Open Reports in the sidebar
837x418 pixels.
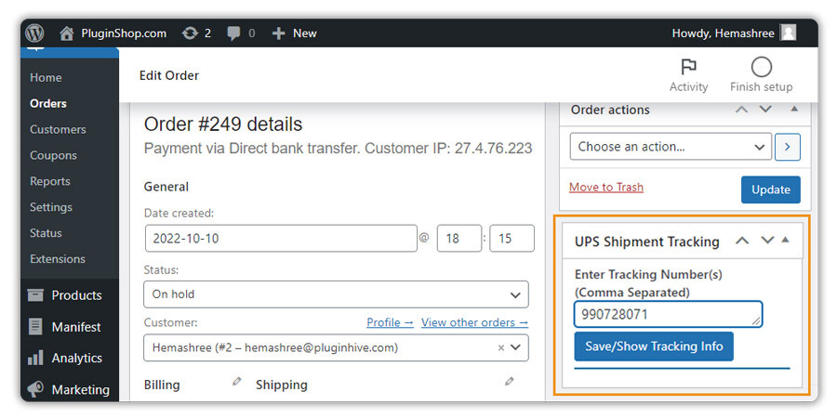(x=50, y=181)
